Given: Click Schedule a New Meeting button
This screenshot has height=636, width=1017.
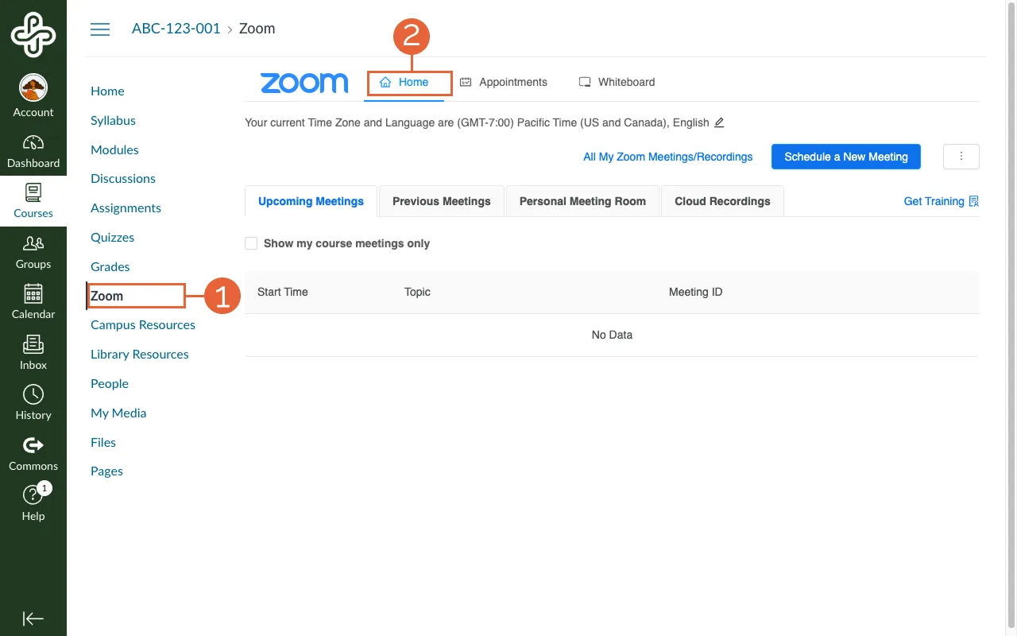Looking at the screenshot, I should pos(846,157).
